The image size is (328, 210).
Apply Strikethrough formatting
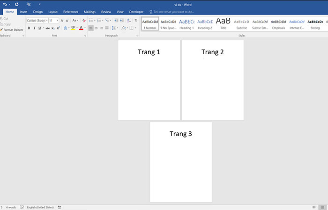click(48, 28)
